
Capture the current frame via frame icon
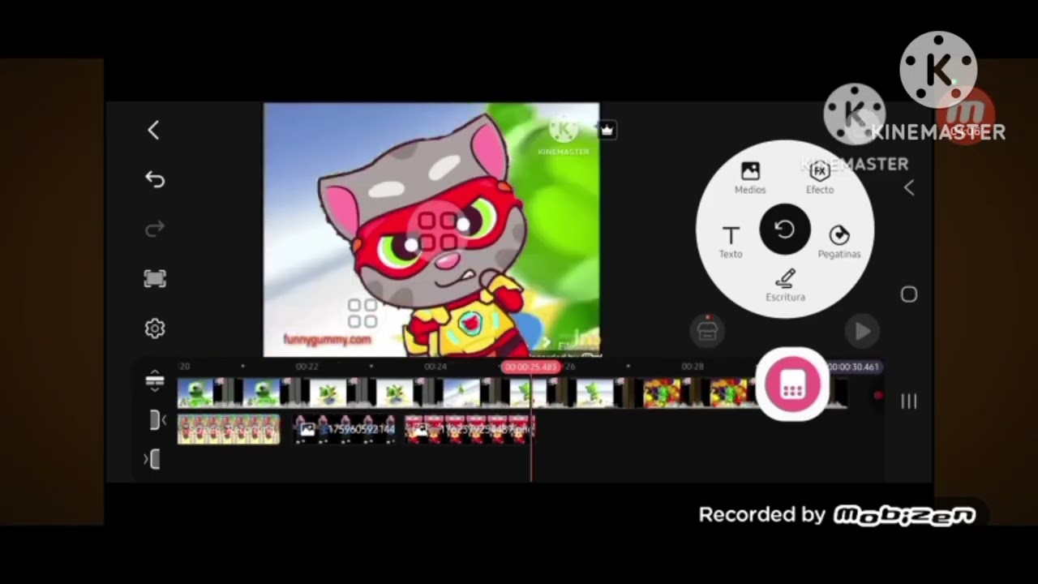click(155, 279)
